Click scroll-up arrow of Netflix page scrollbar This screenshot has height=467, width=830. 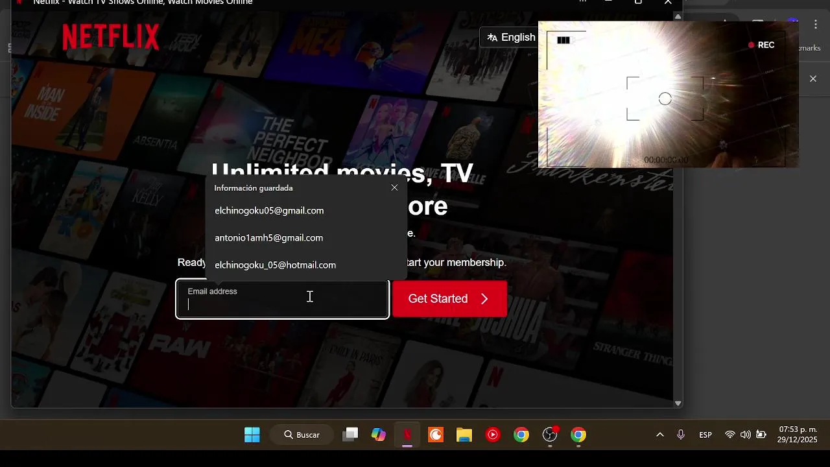click(678, 16)
